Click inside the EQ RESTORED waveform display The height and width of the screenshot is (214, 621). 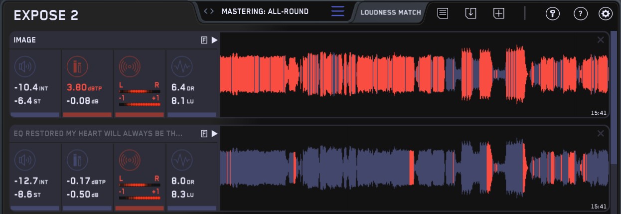tap(414, 170)
